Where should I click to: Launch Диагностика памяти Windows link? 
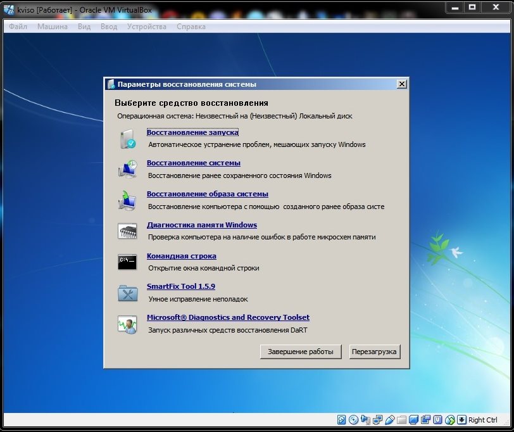pyautogui.click(x=201, y=225)
